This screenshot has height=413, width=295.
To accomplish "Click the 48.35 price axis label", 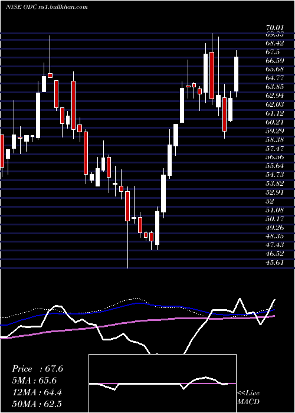I will click(276, 237).
